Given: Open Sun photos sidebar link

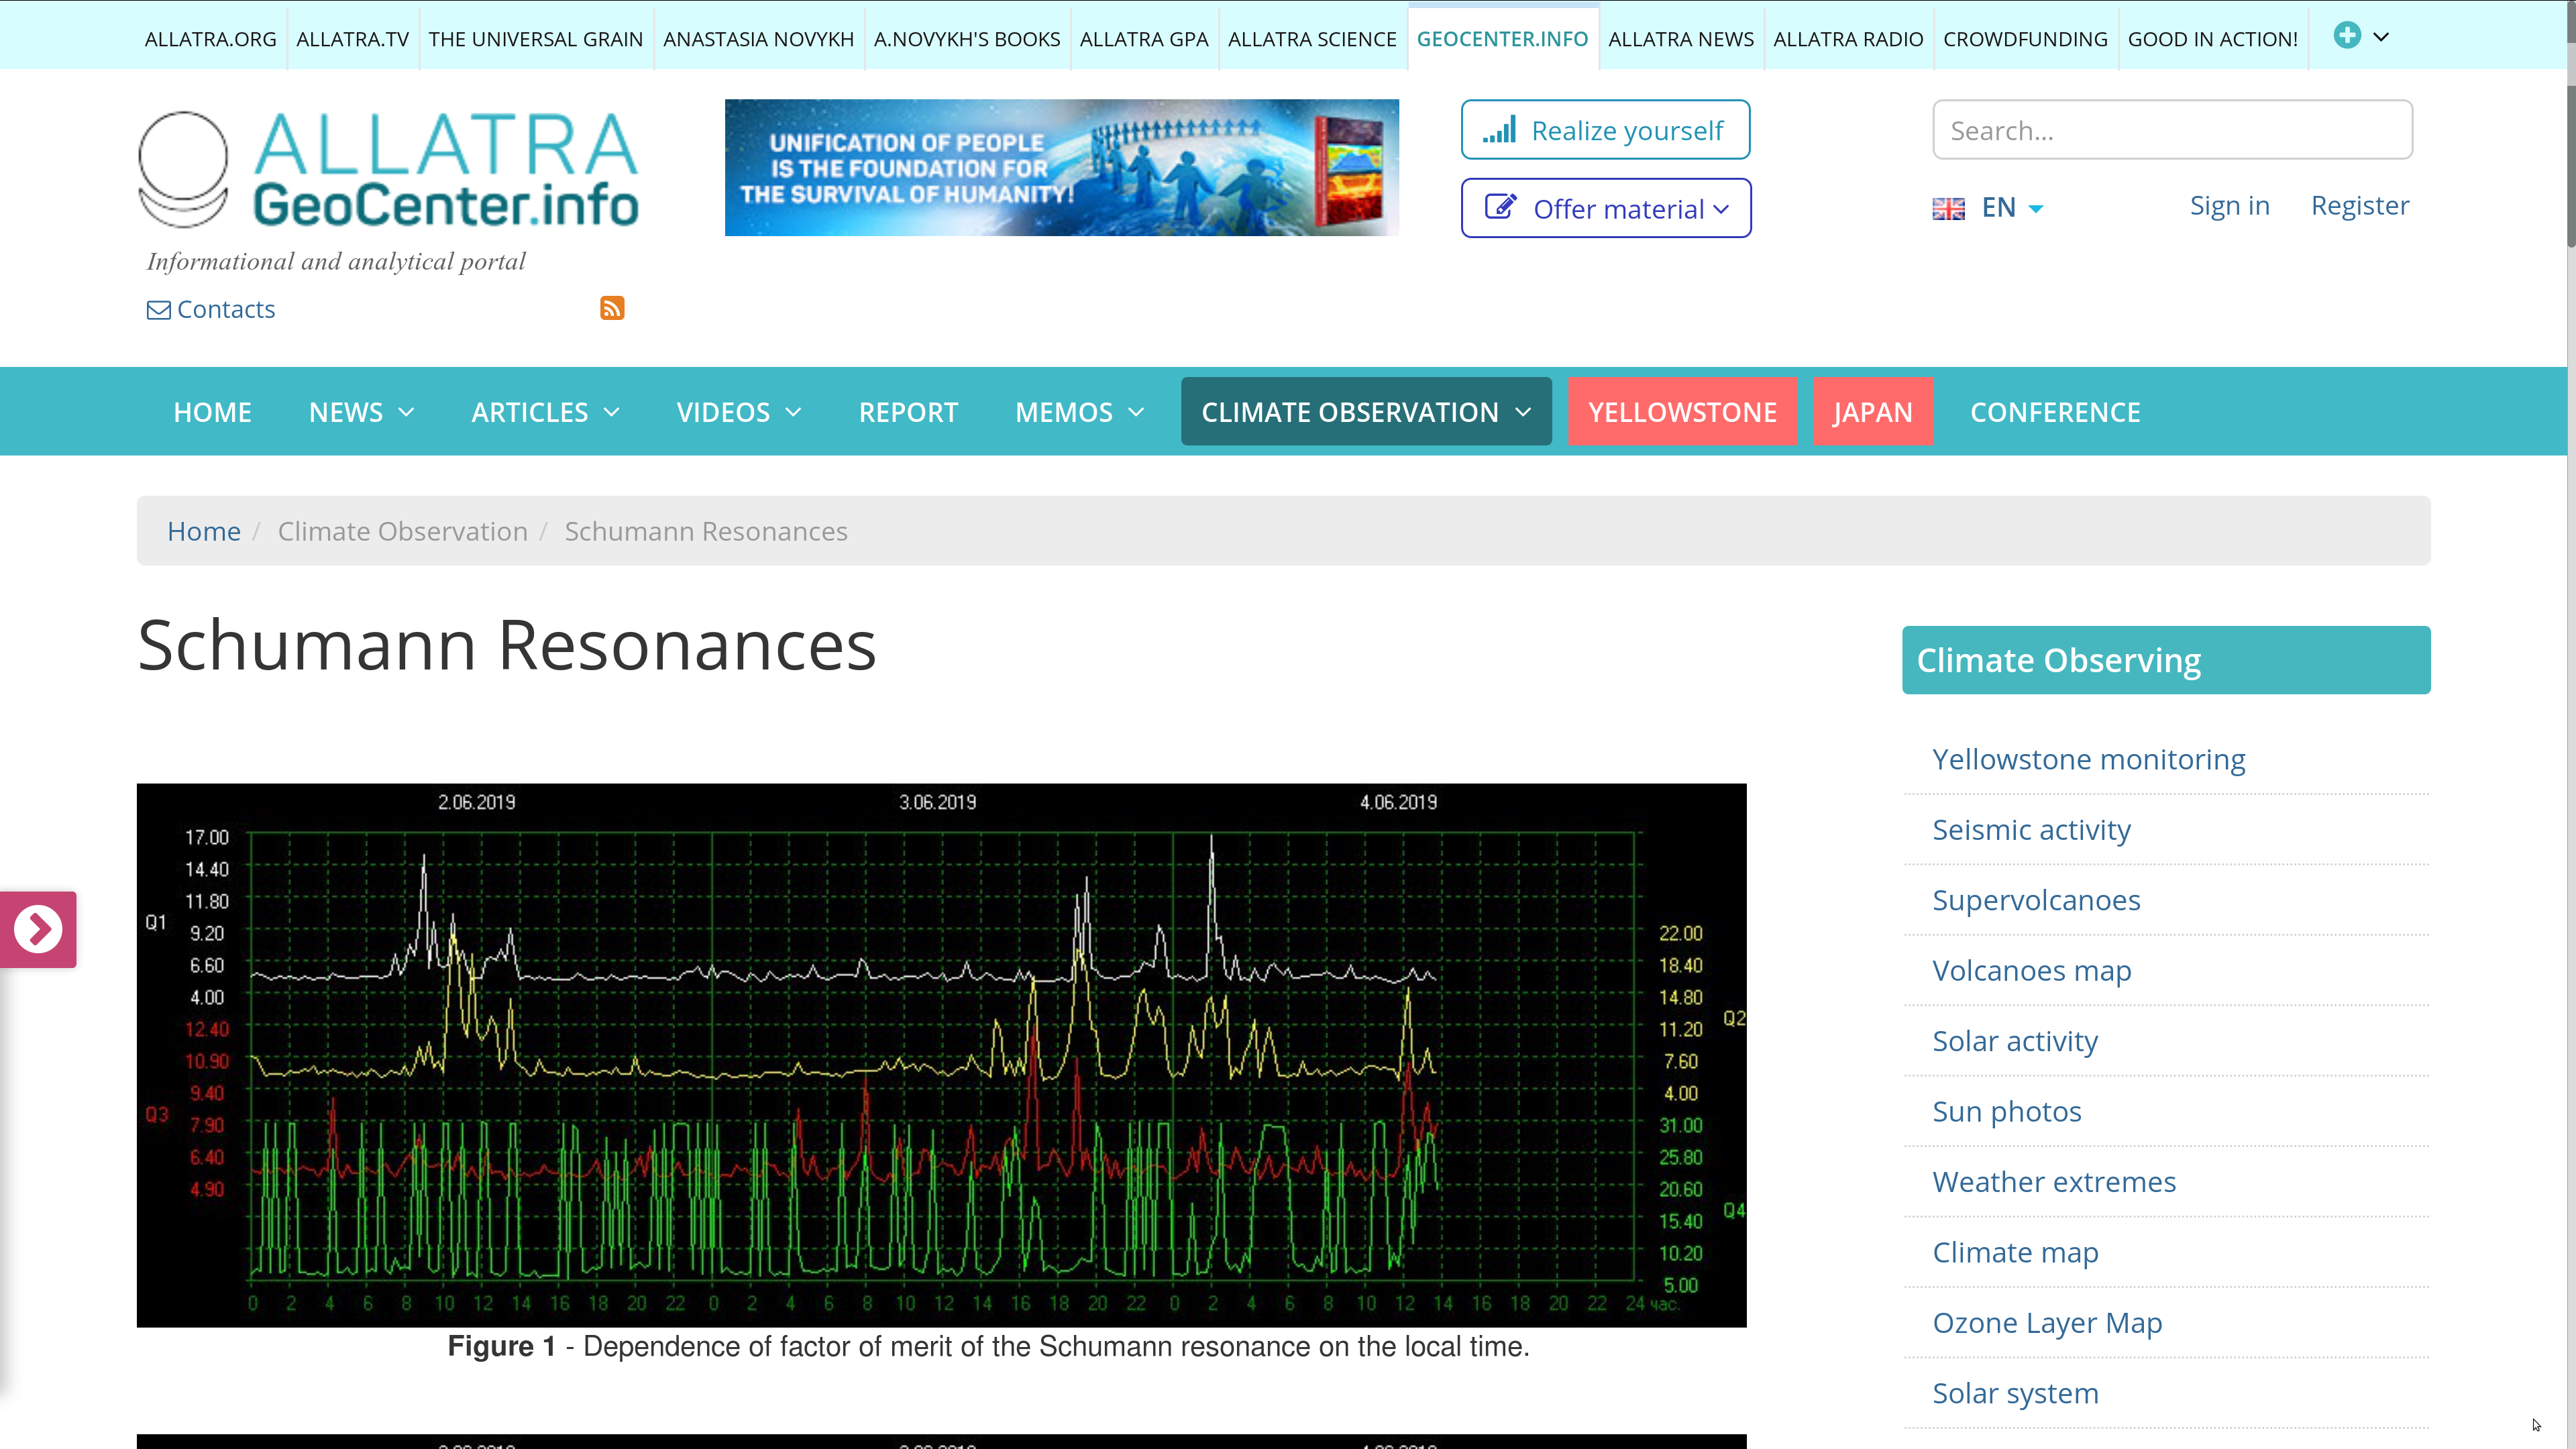Looking at the screenshot, I should point(2007,1111).
